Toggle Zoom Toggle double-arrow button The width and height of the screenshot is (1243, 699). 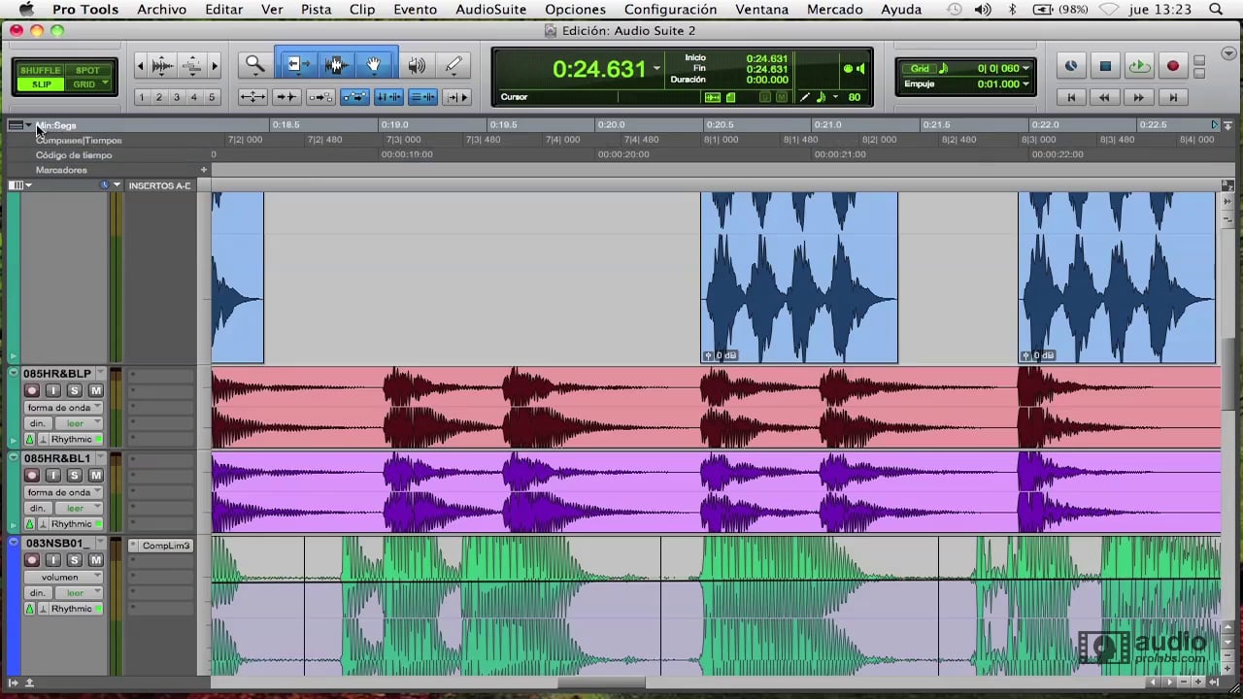(x=252, y=97)
